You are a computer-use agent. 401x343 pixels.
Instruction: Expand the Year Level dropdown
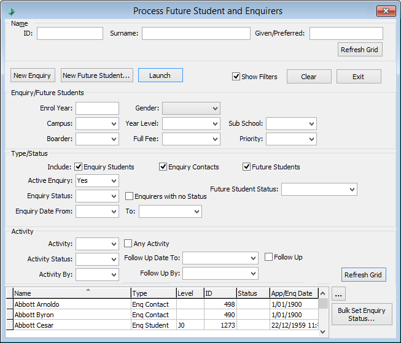[191, 124]
